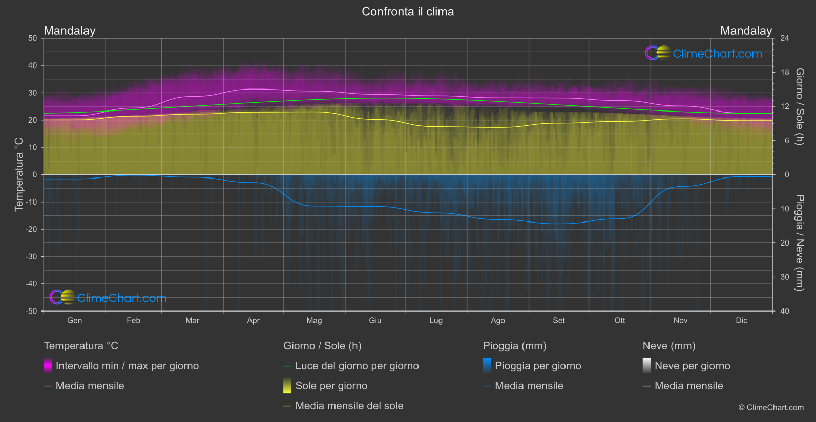Open ClimeChart.com link in top right
Image resolution: width=816 pixels, height=422 pixels.
point(717,54)
